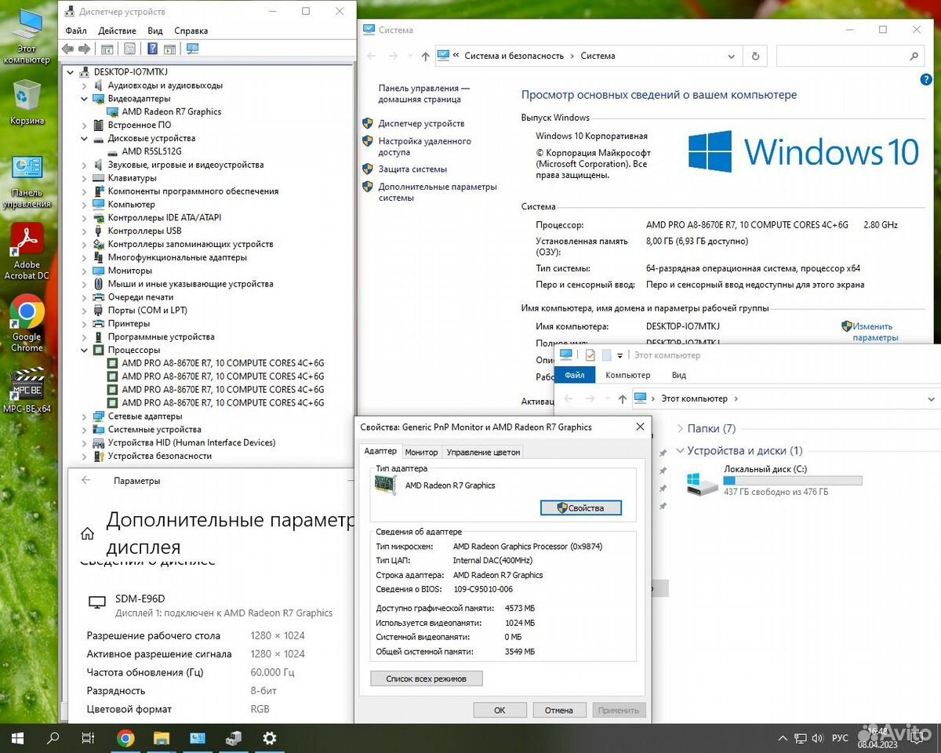Open the Действие menu in Device Manager
The image size is (941, 753).
click(117, 31)
